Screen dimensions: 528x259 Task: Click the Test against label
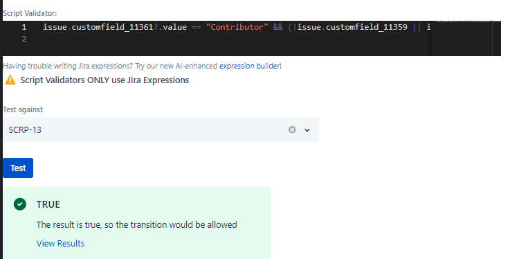pos(23,110)
